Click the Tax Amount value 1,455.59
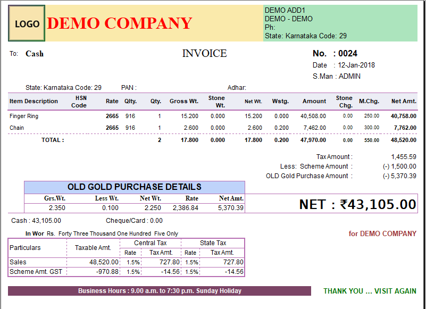The width and height of the screenshot is (426, 309). (404, 157)
